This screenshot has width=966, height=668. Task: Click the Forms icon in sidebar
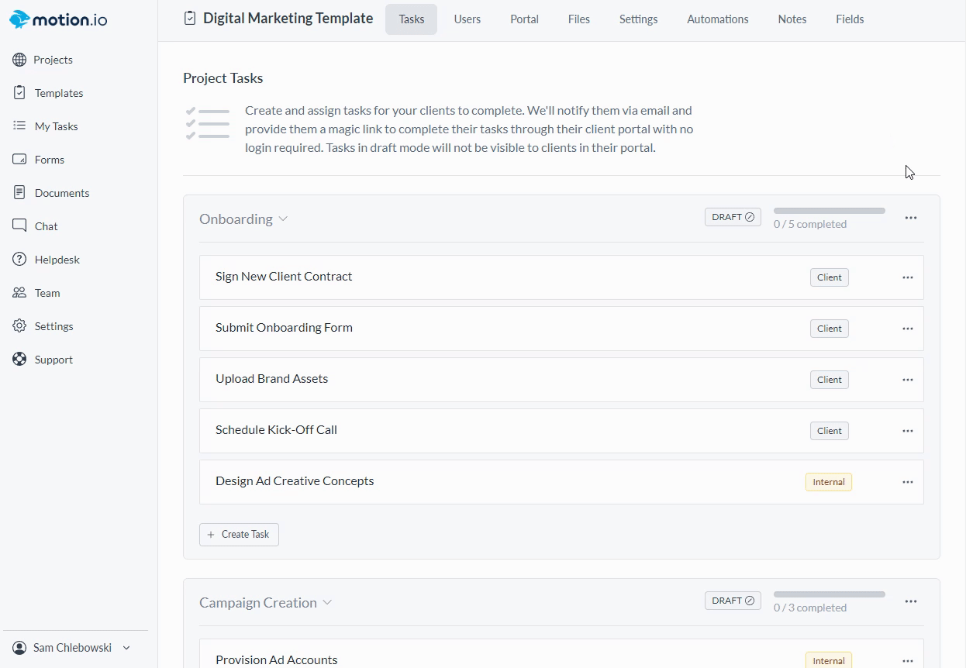pos(19,160)
